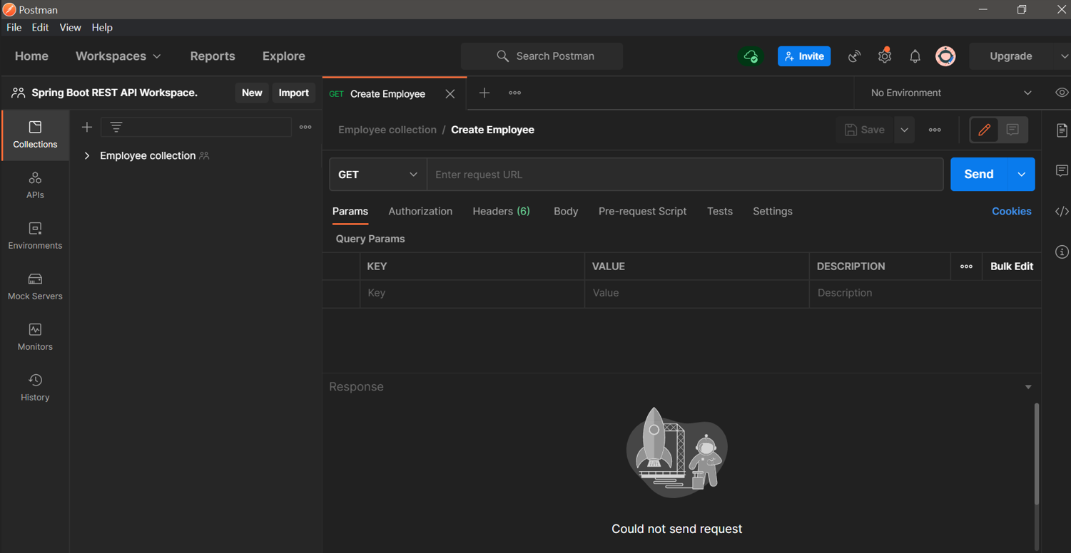Click the Postman app logo in title bar

click(x=9, y=9)
